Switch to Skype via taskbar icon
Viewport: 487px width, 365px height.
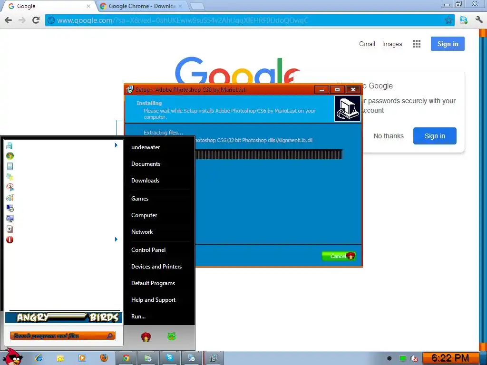169,358
